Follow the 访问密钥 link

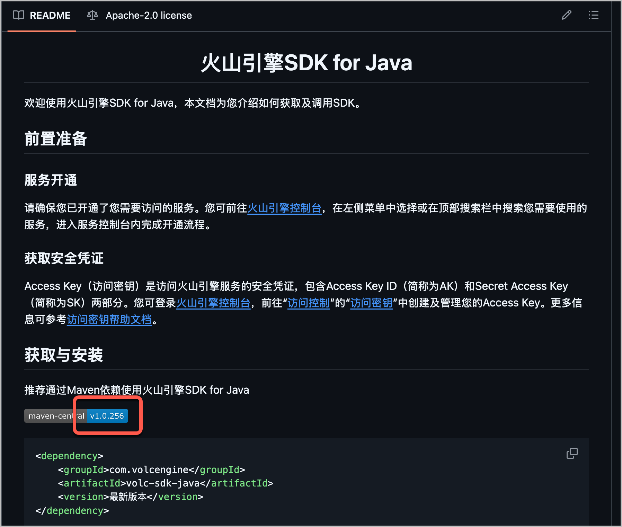371,303
